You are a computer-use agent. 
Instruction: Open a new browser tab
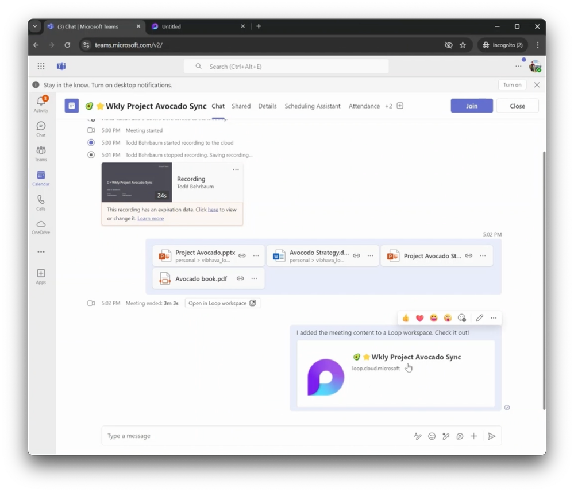tap(259, 26)
